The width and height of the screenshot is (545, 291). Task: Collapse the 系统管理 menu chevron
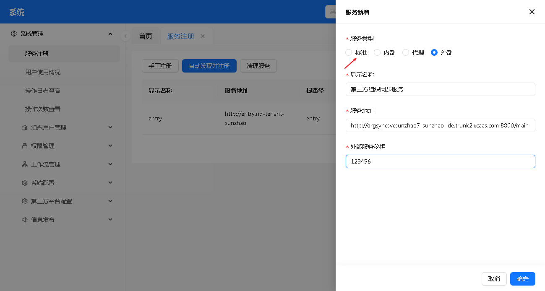[110, 34]
